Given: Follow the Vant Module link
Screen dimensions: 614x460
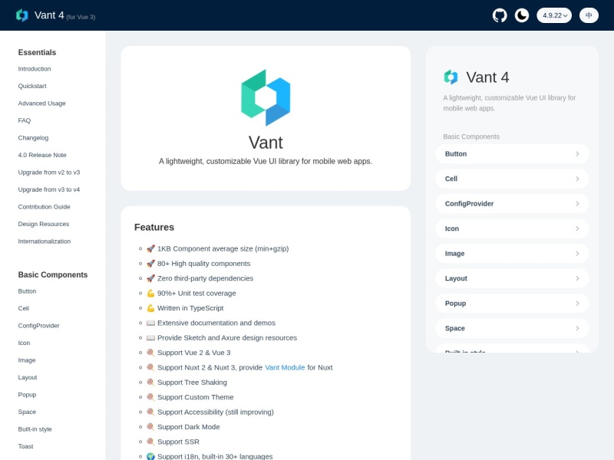Looking at the screenshot, I should [285, 367].
